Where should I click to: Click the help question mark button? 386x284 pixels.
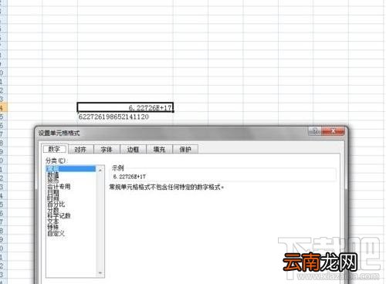tap(315, 131)
